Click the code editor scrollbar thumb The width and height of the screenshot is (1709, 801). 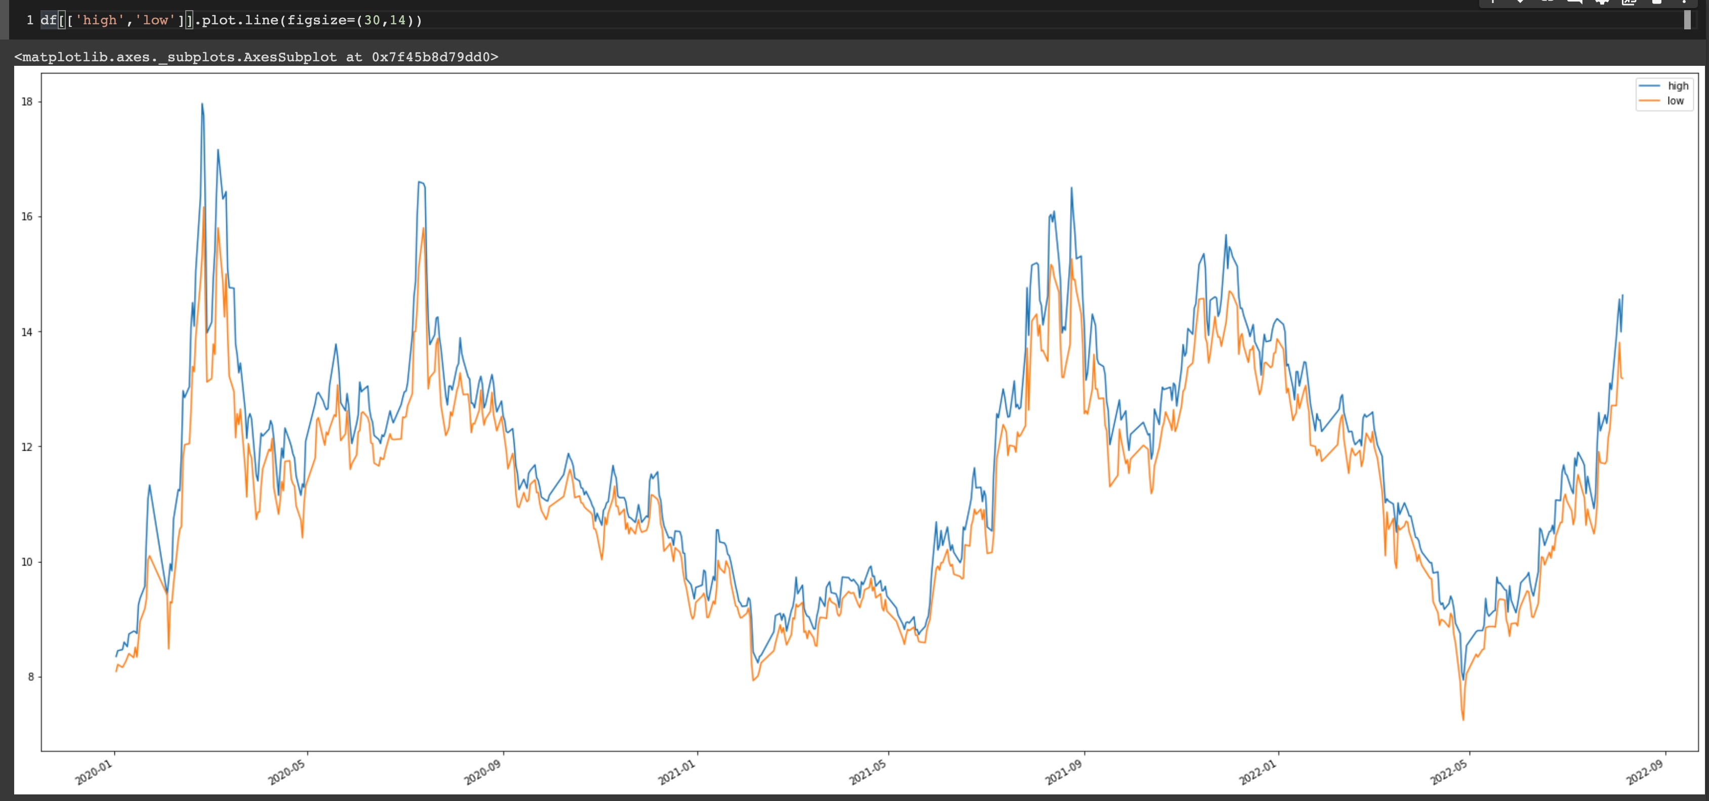point(1687,20)
